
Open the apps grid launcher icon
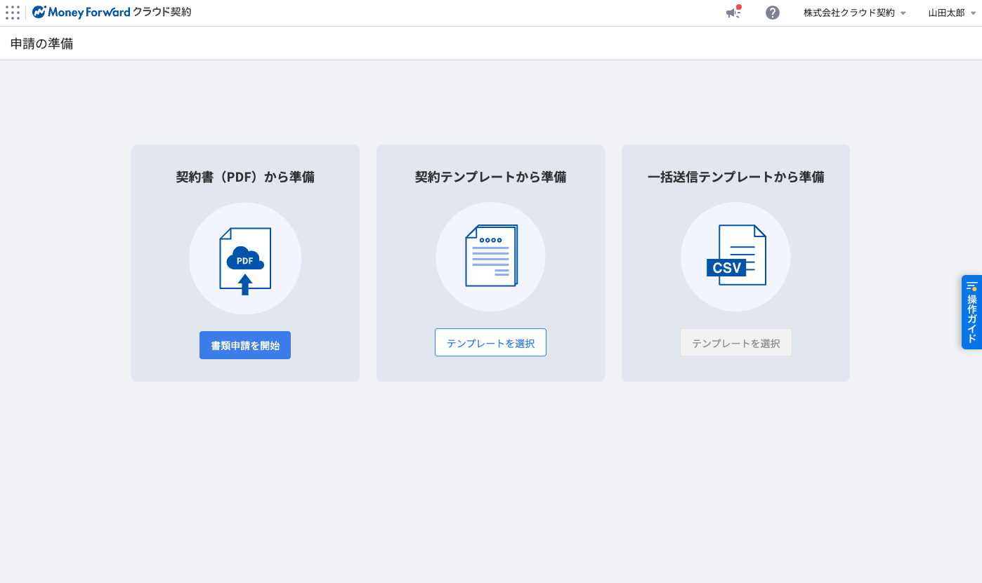[x=13, y=13]
